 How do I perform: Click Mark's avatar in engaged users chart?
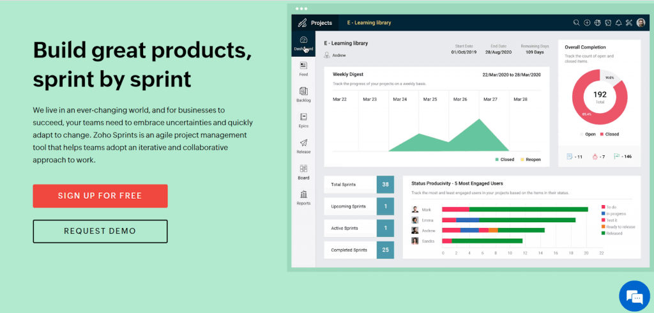(415, 210)
